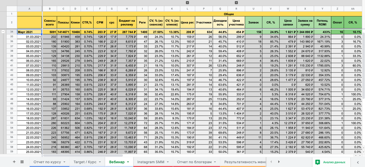Click the Показы header cell
This screenshot has height=167, width=365.
64,22
